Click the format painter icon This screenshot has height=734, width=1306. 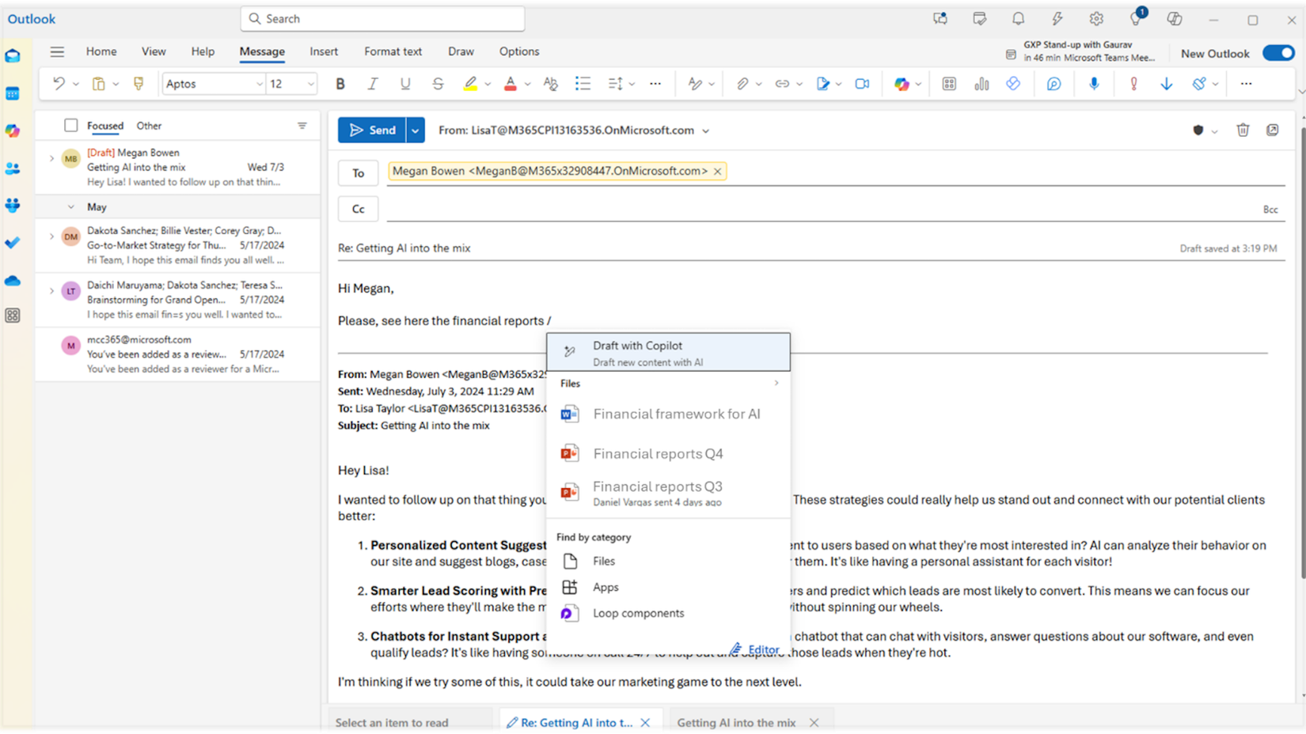(139, 84)
